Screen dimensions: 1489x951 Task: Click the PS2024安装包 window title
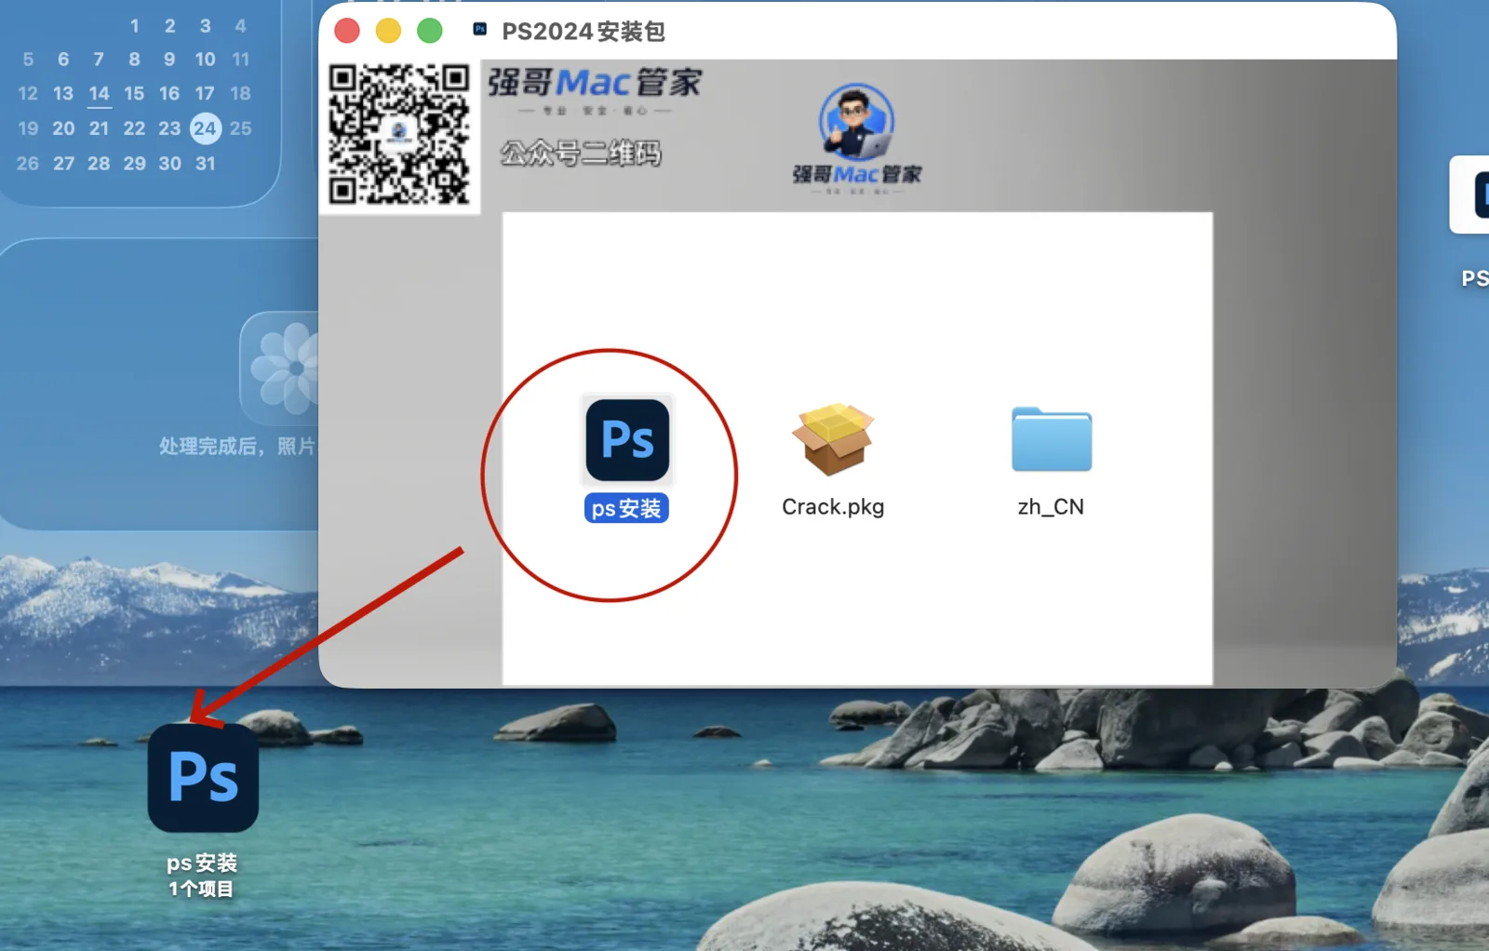(584, 32)
